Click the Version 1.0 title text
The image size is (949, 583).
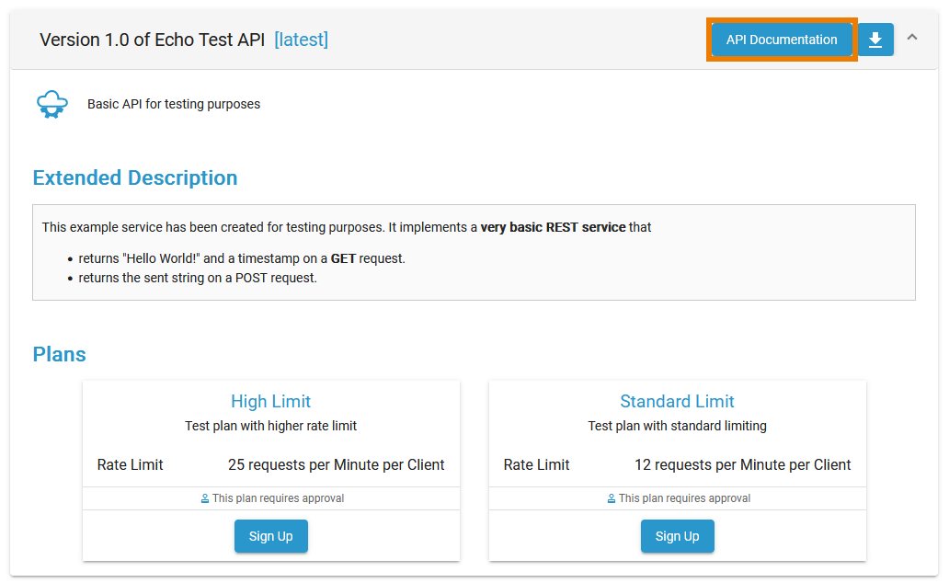(150, 40)
